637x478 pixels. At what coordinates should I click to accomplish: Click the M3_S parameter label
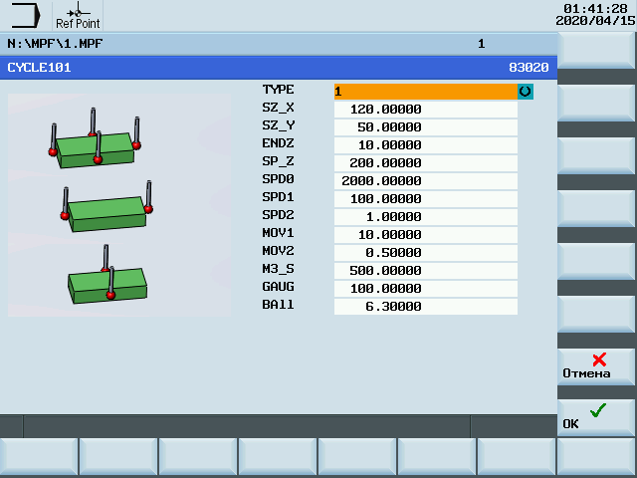278,269
